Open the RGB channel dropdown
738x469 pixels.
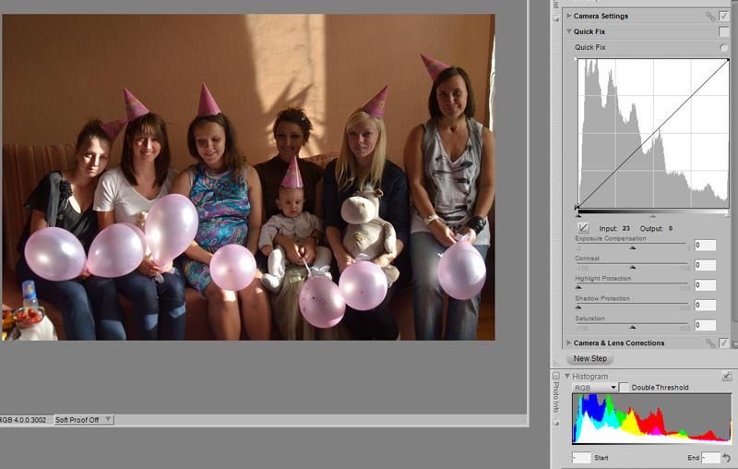[x=595, y=388]
